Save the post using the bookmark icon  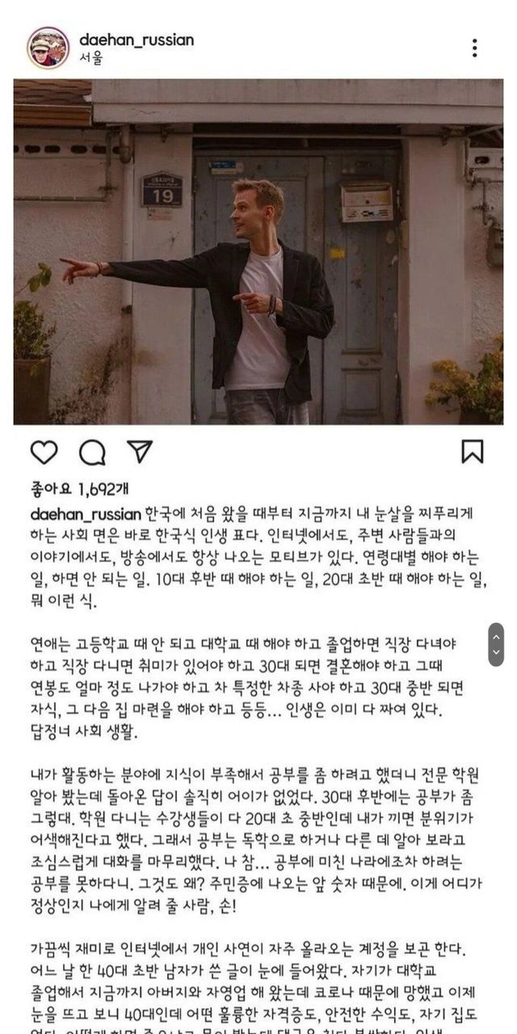point(473,452)
